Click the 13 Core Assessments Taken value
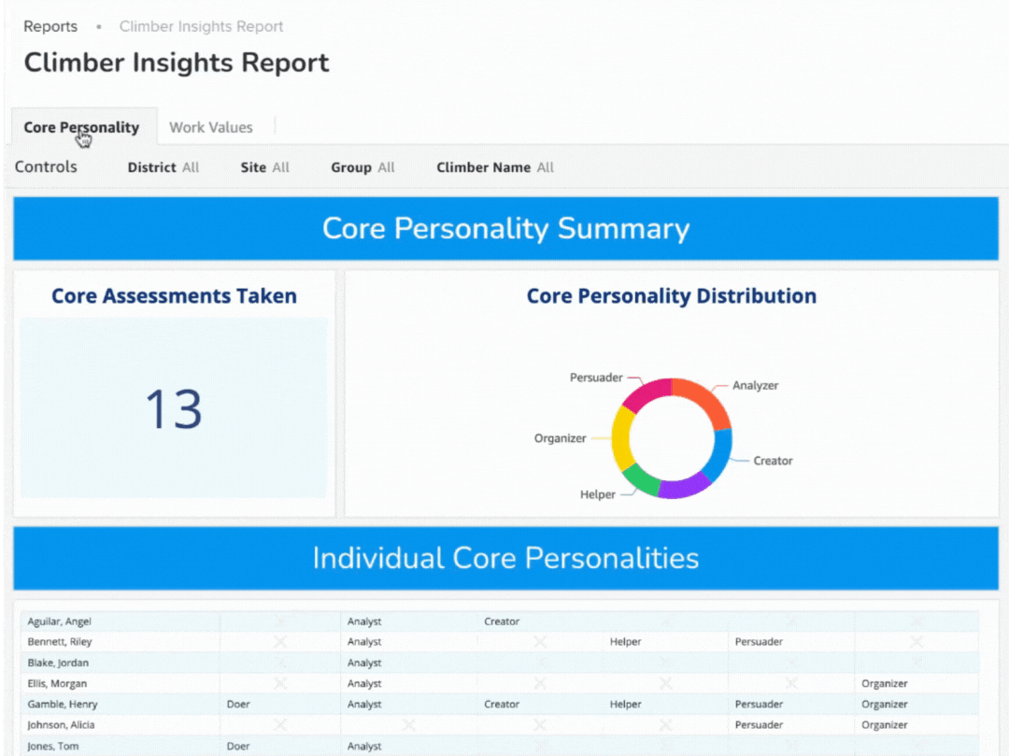Viewport: 1009px width, 756px height. pyautogui.click(x=174, y=408)
